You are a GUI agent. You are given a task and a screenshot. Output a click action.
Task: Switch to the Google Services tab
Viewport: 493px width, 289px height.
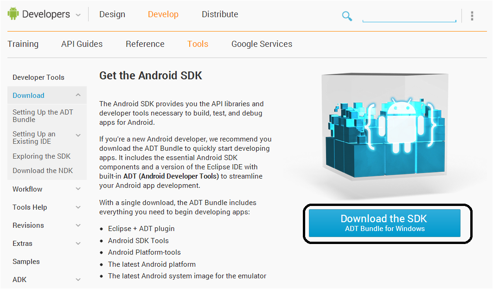262,44
